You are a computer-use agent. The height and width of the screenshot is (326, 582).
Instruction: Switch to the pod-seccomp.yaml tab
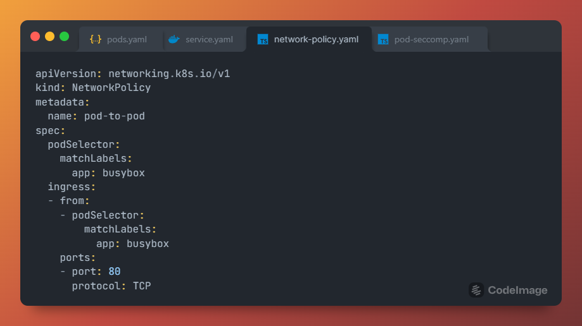(431, 39)
